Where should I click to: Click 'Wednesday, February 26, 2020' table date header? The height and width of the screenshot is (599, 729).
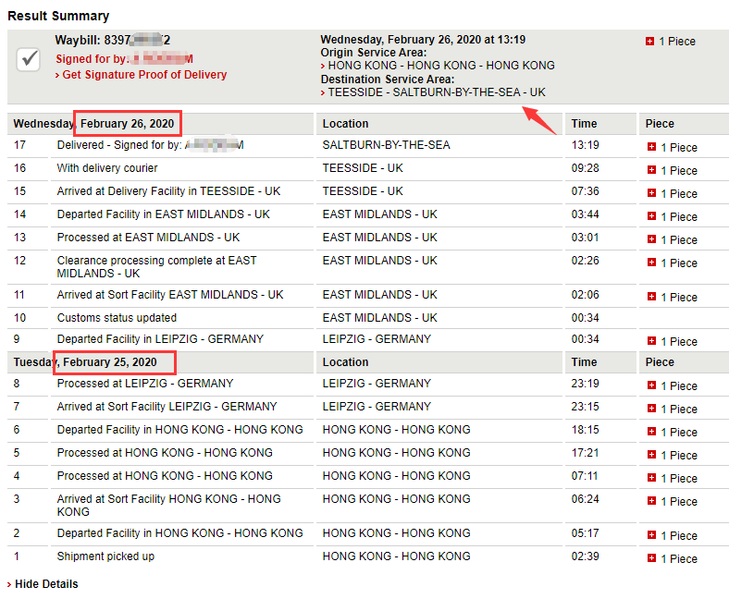click(93, 124)
